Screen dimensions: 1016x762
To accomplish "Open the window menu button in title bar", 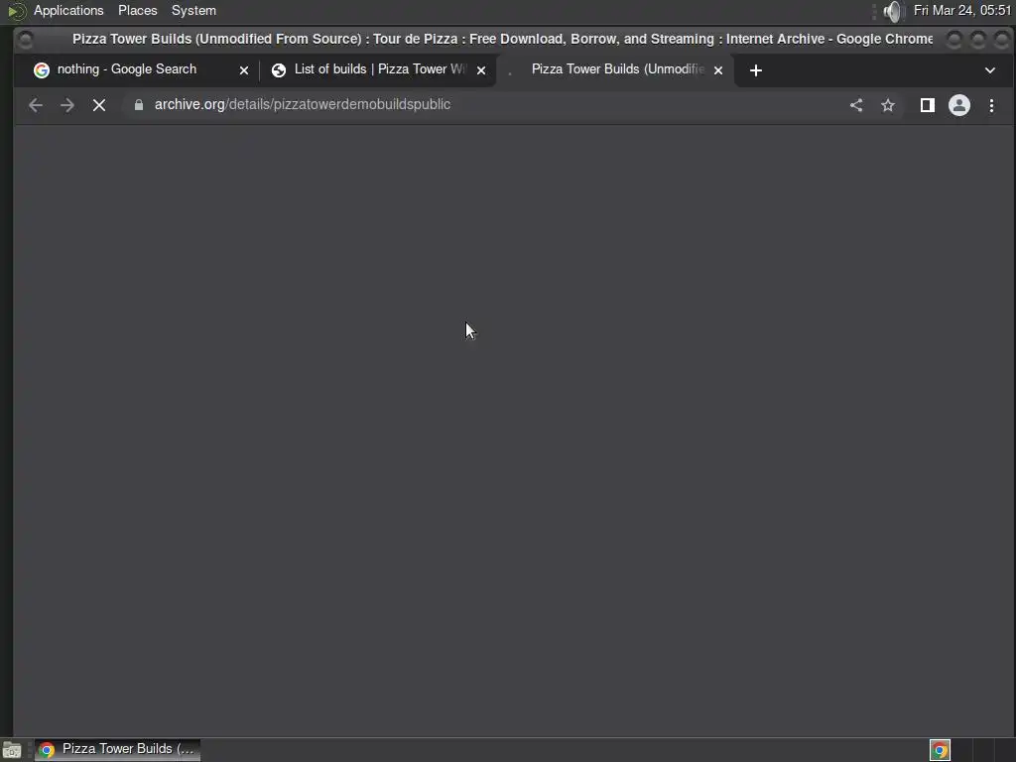I will coord(25,40).
